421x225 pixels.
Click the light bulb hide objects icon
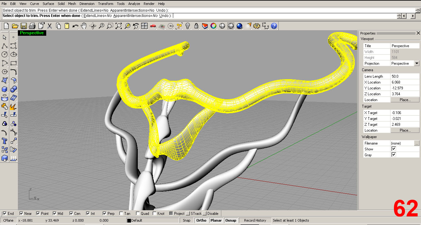point(187,26)
